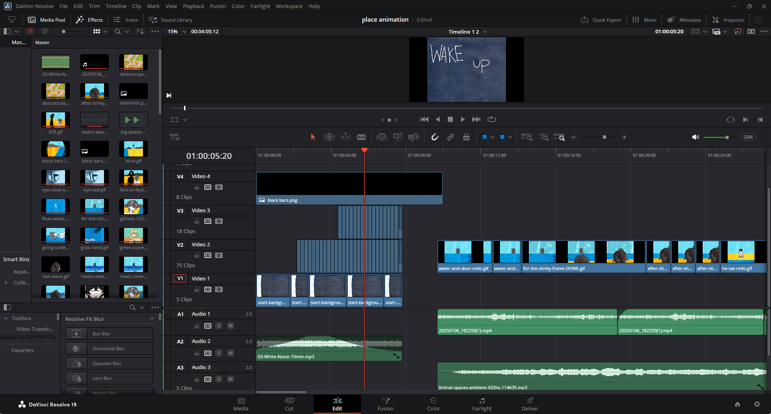
Task: Click the Replace Clip icon
Action: (x=414, y=137)
